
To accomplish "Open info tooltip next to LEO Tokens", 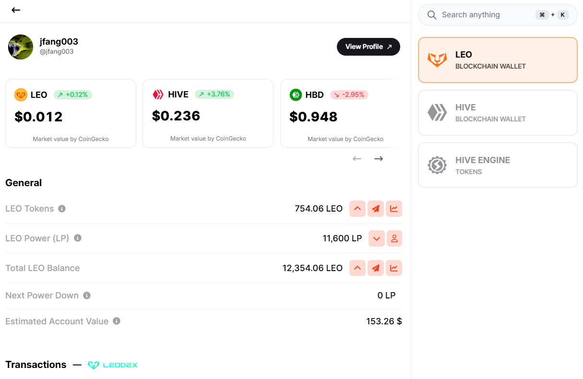I will [x=62, y=209].
